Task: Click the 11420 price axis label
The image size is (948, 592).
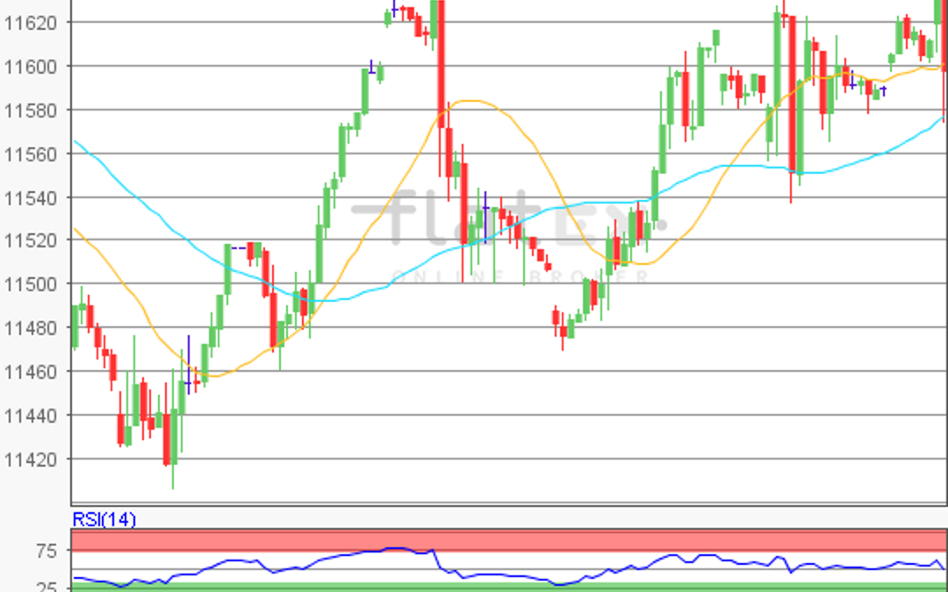Action: coord(30,460)
